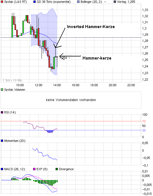Click the 1,24 price axis label
This screenshot has height=196, width=153.
[145, 66]
